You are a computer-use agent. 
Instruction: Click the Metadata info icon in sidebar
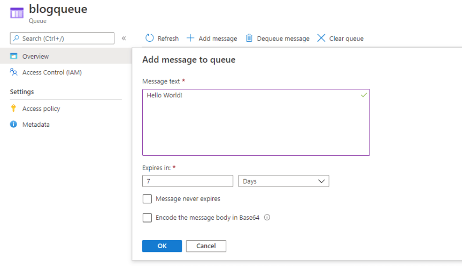pyautogui.click(x=14, y=125)
